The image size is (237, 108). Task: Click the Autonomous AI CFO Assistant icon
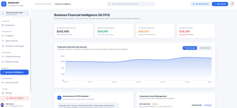[x=59, y=98]
